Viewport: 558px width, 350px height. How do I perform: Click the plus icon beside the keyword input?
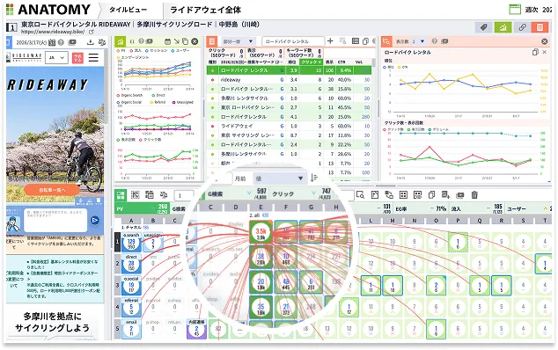tap(330, 41)
